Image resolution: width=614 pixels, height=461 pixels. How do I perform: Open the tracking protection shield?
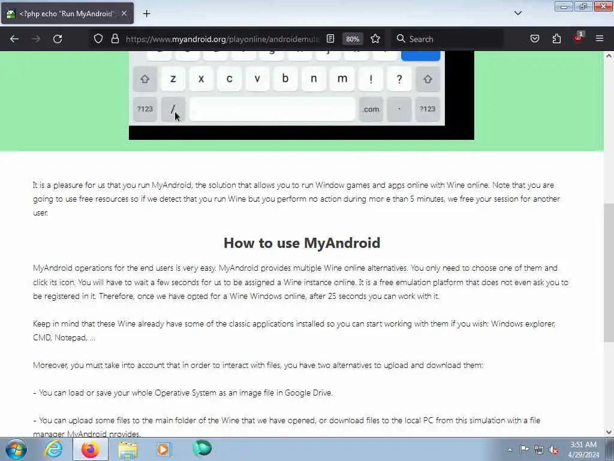pyautogui.click(x=98, y=39)
